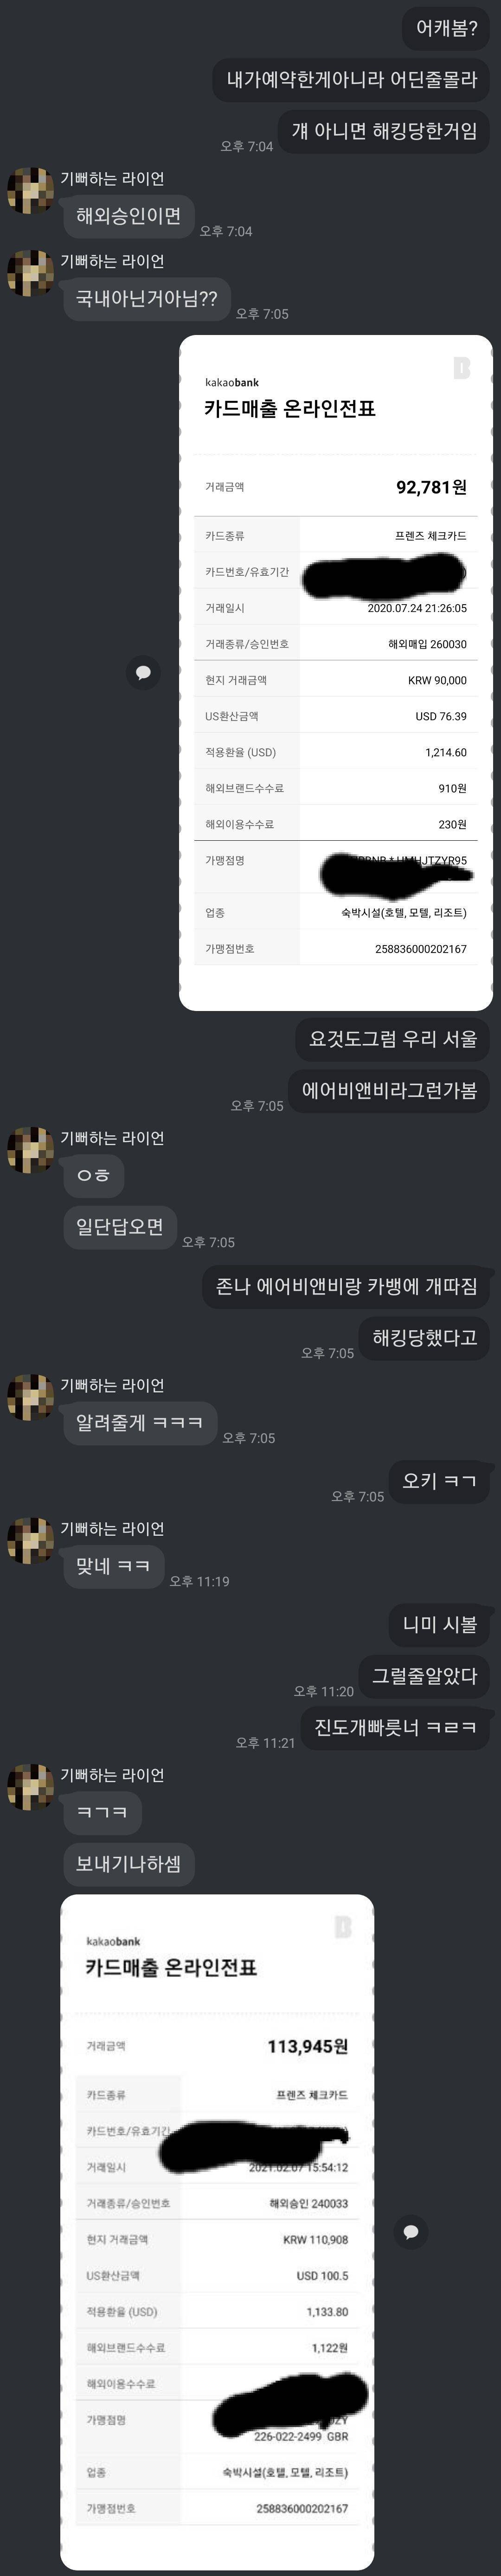Open profile avatar next to ㅋㄱㅋ message

30,1787
